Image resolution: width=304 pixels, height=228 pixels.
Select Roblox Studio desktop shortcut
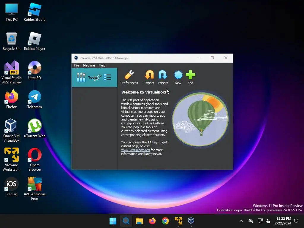click(x=34, y=12)
